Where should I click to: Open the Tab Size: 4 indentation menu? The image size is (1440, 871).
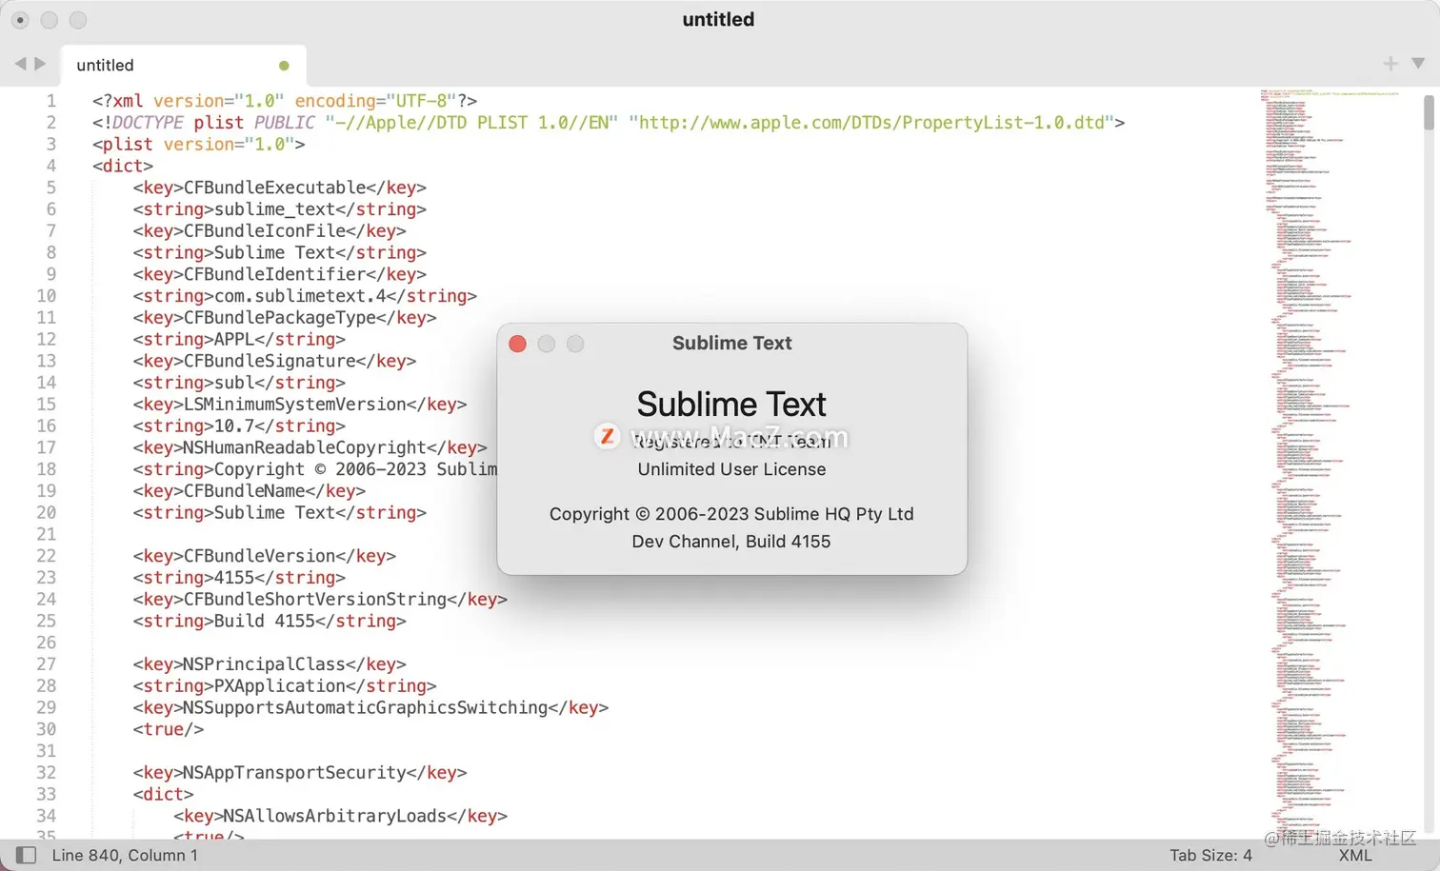tap(1210, 855)
